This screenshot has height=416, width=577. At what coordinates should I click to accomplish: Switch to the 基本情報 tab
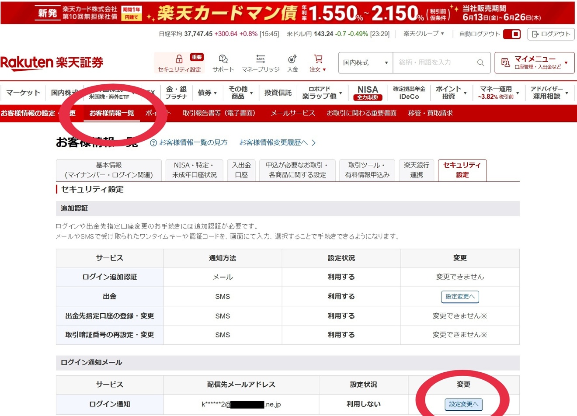coord(109,170)
